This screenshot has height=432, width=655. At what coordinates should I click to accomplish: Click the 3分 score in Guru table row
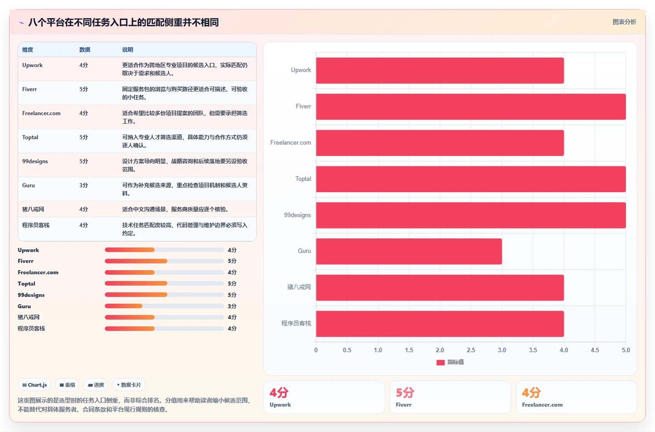point(83,185)
